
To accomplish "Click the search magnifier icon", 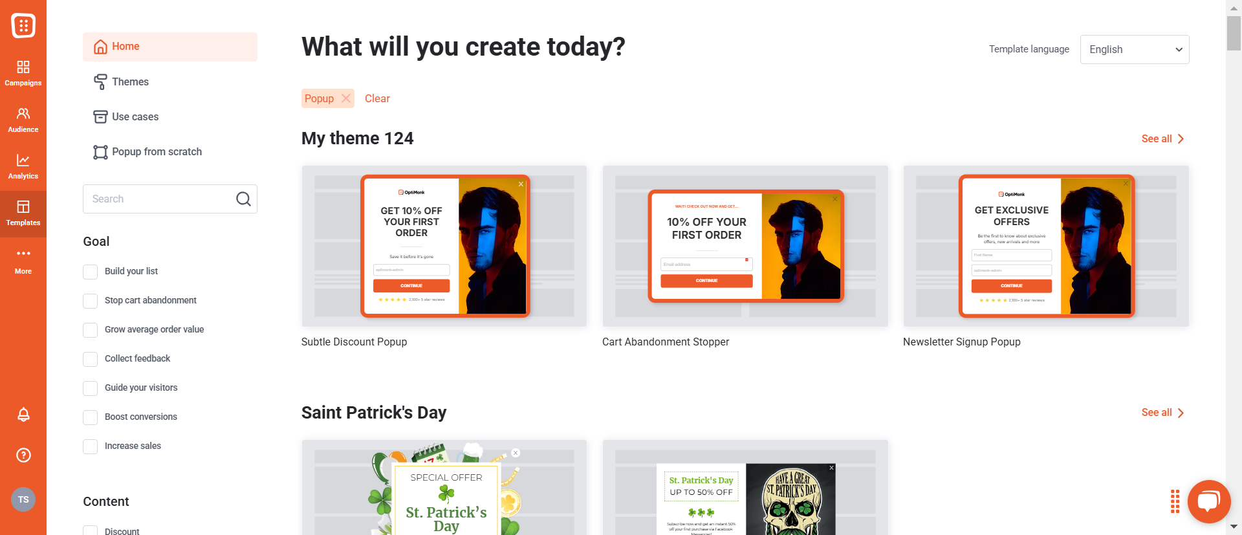I will click(243, 199).
